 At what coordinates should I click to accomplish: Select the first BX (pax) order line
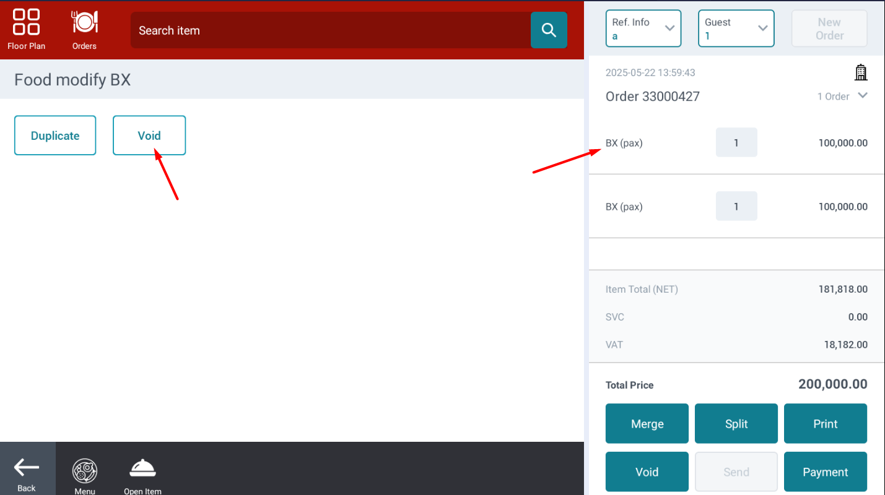coord(736,143)
